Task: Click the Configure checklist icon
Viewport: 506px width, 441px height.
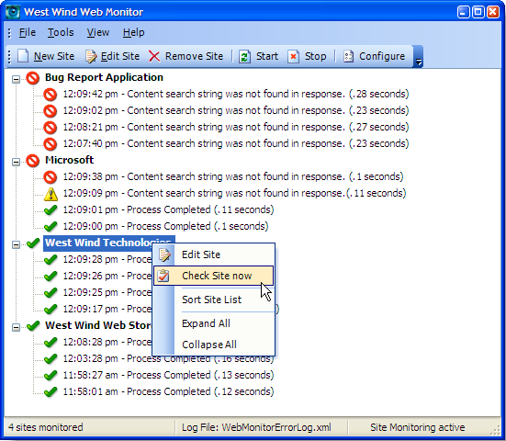Action: (x=348, y=56)
